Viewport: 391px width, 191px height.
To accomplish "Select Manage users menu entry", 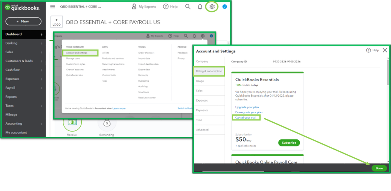I will [73, 59].
